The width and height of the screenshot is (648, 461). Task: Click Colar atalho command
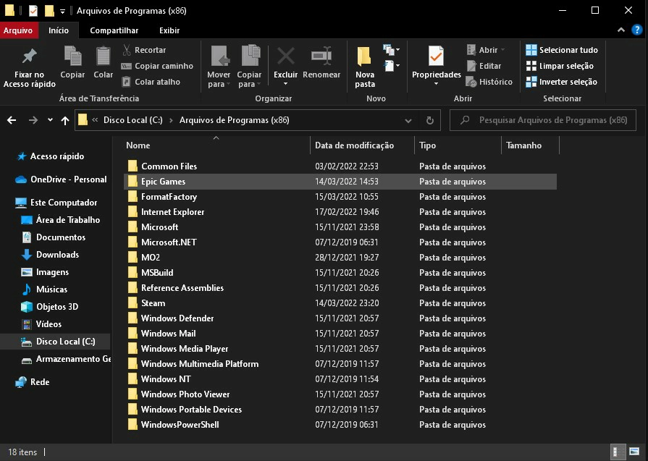pyautogui.click(x=151, y=82)
